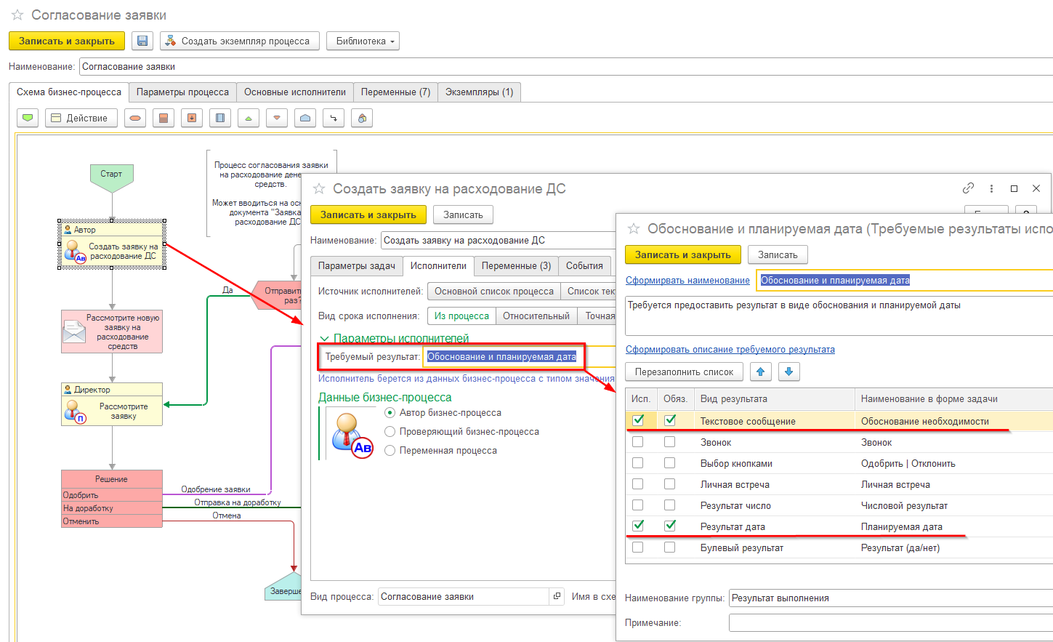1053x642 pixels.
Task: Add the blue processing block shape
Action: click(220, 118)
